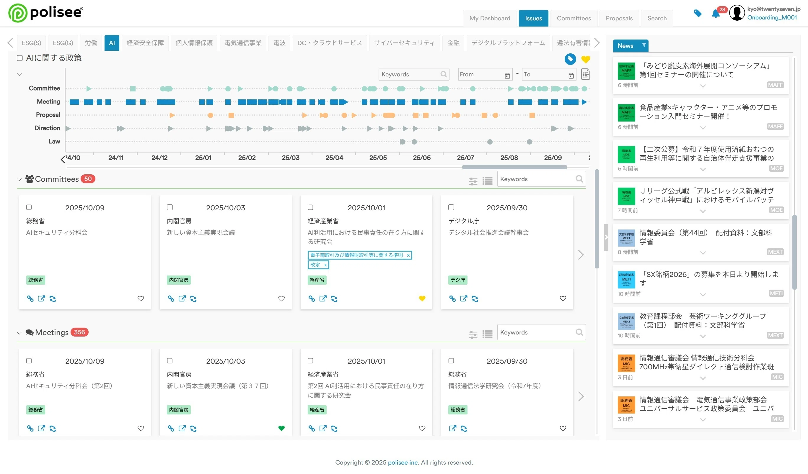808x474 pixels.
Task: Favorite the デジタル社会推進会議幹事会 committee card
Action: (x=563, y=298)
